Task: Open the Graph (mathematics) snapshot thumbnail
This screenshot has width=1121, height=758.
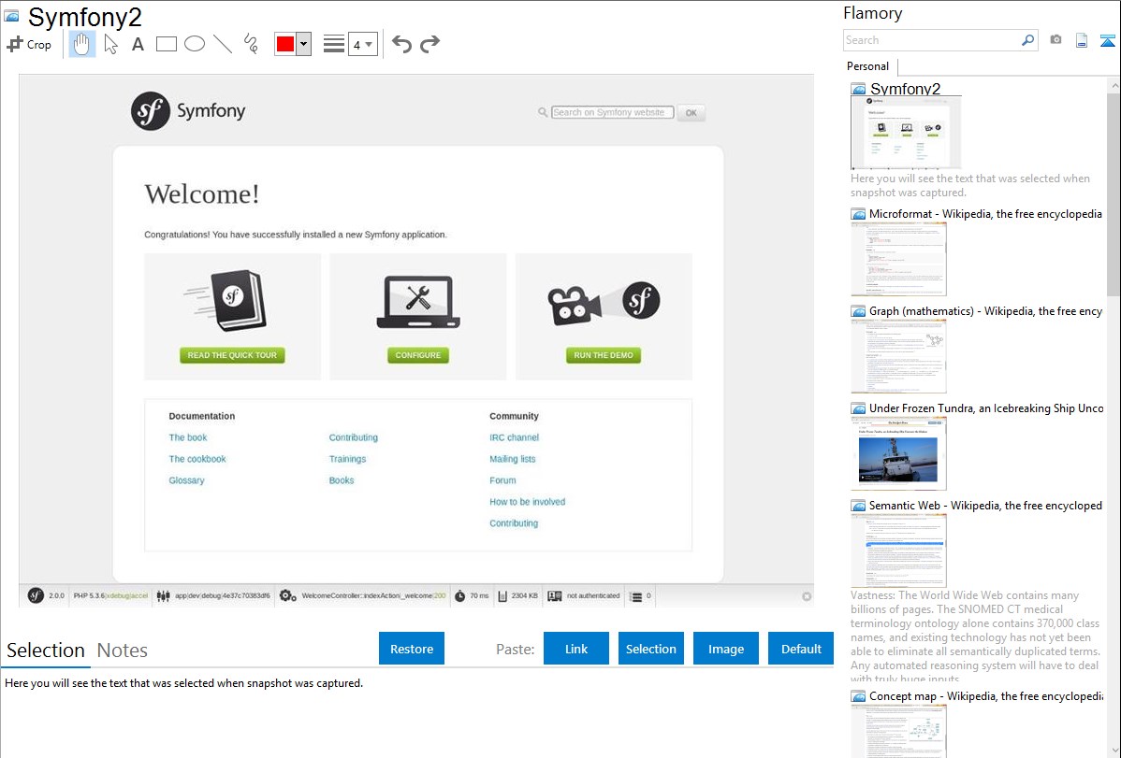Action: pos(898,356)
